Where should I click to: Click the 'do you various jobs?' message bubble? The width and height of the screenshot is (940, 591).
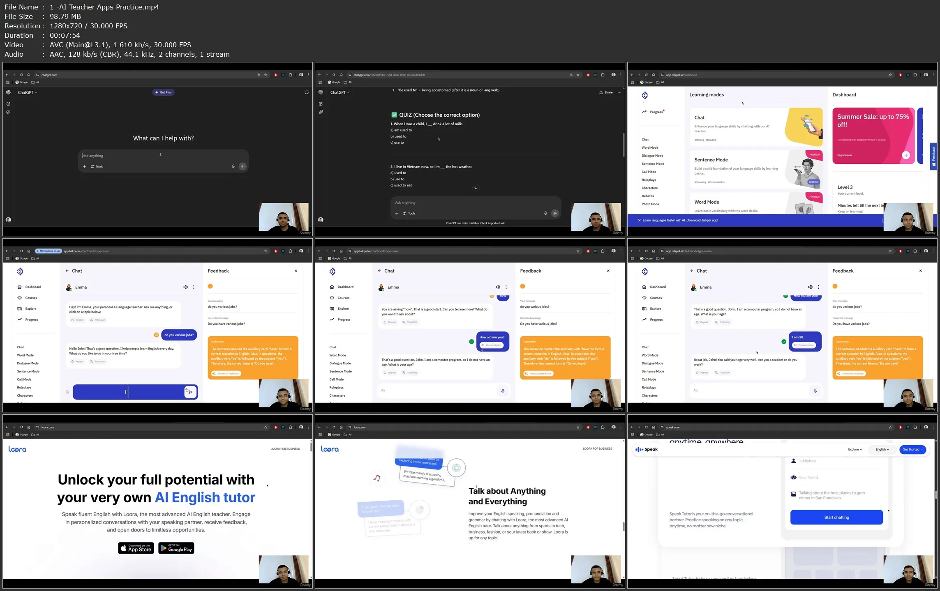coord(179,335)
